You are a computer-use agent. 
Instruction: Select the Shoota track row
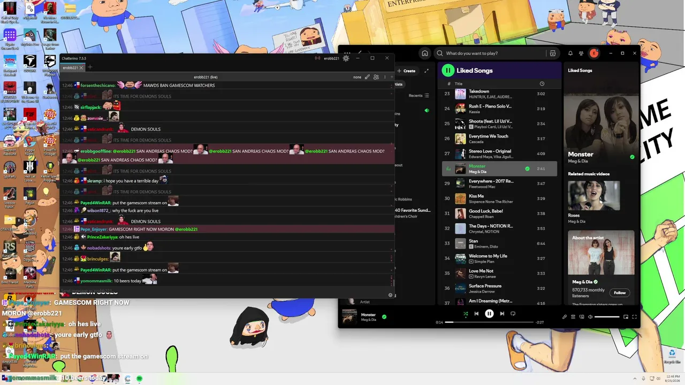click(x=499, y=124)
